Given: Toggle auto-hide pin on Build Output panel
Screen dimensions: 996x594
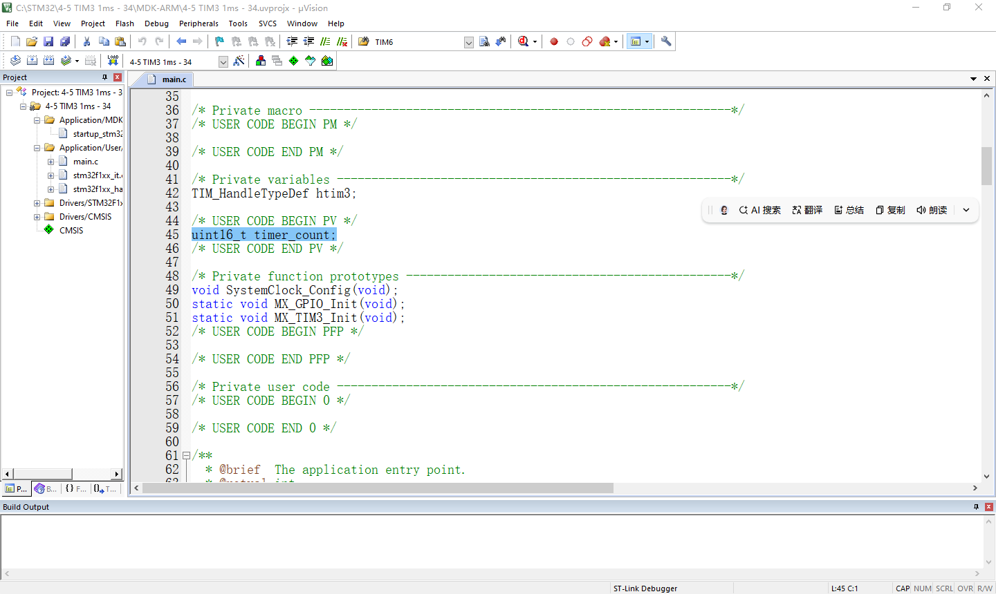Looking at the screenshot, I should tap(976, 507).
